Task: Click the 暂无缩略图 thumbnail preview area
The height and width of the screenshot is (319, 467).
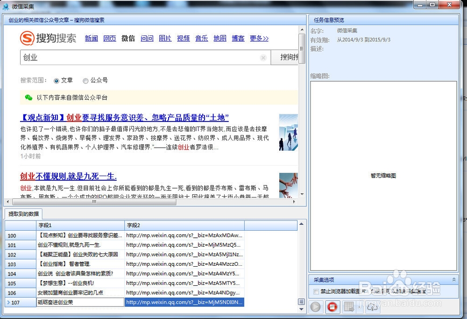Action: [x=383, y=176]
